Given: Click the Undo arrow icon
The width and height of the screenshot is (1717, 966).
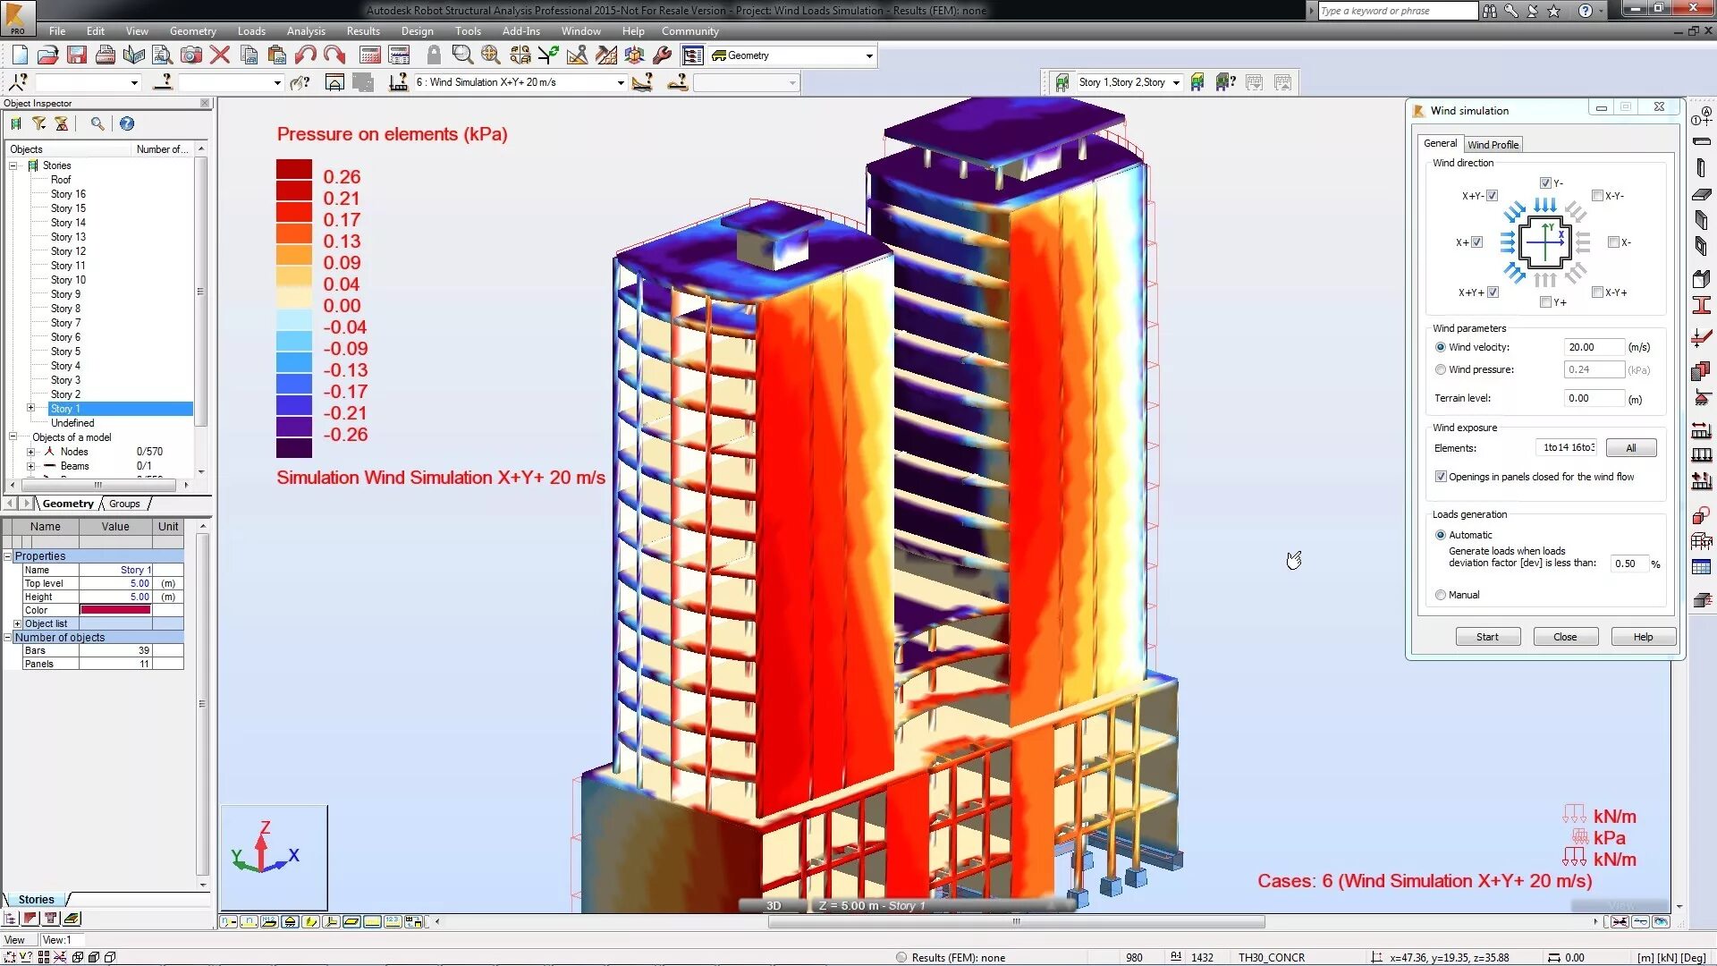Looking at the screenshot, I should coord(304,55).
